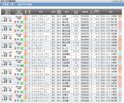Image resolution: width=124 pixels, height=103 pixels.
Task: Click the course cell 芝3200m 16頭
Action: (x=19, y=96)
